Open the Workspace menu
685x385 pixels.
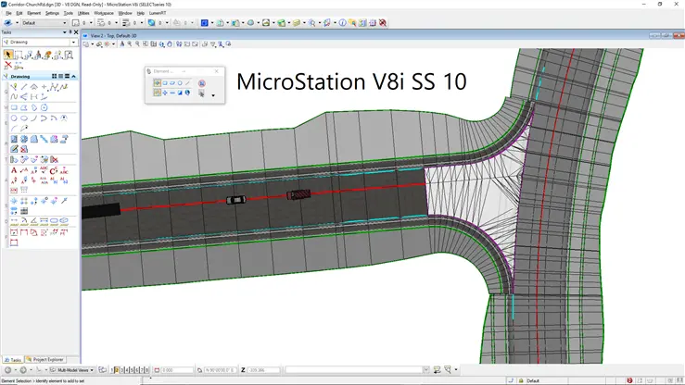(x=104, y=13)
